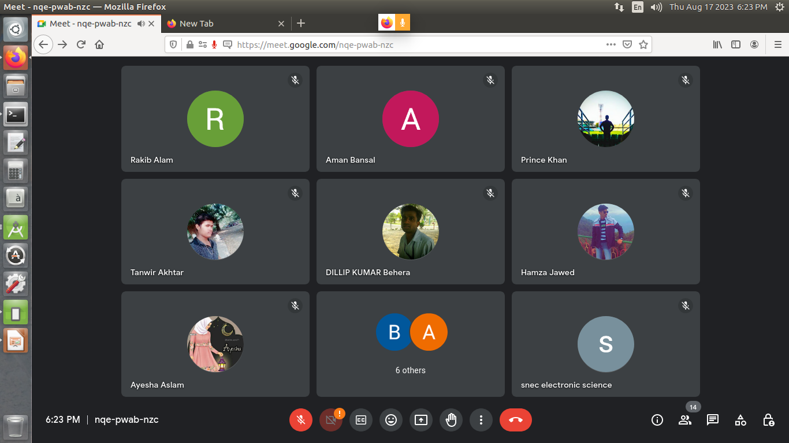Click snec electronic science's muted mic icon
This screenshot has width=789, height=443.
[x=686, y=306]
